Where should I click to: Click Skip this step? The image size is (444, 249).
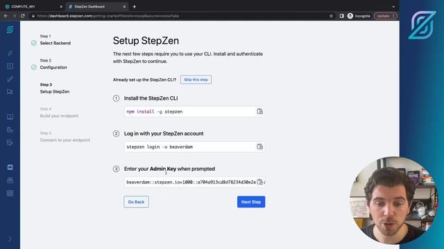pos(196,80)
